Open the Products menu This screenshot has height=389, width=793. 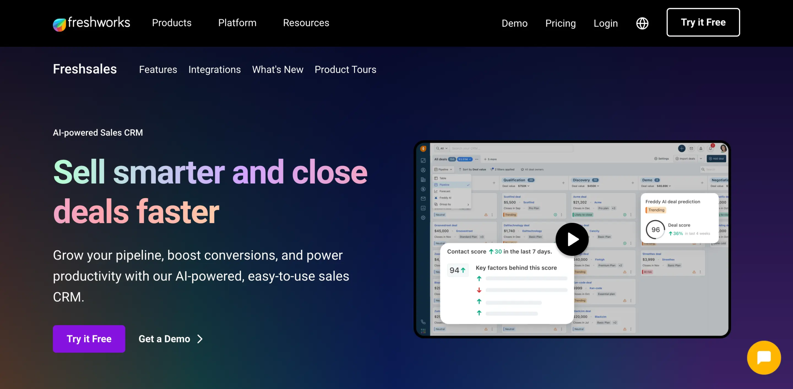(172, 23)
